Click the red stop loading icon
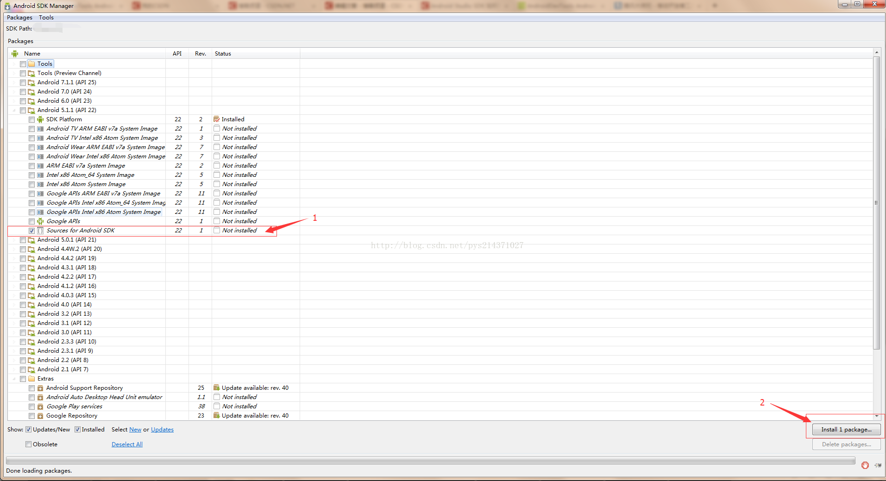Screen dimensions: 886x481 coord(865,465)
